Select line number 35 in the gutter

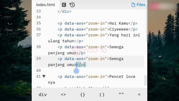tap(39, 23)
